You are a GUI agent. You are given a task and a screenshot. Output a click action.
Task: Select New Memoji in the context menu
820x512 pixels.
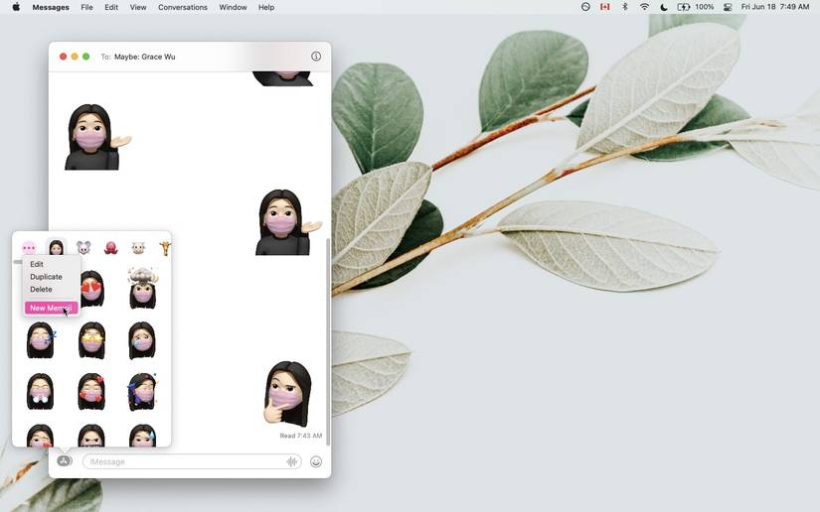pos(51,308)
